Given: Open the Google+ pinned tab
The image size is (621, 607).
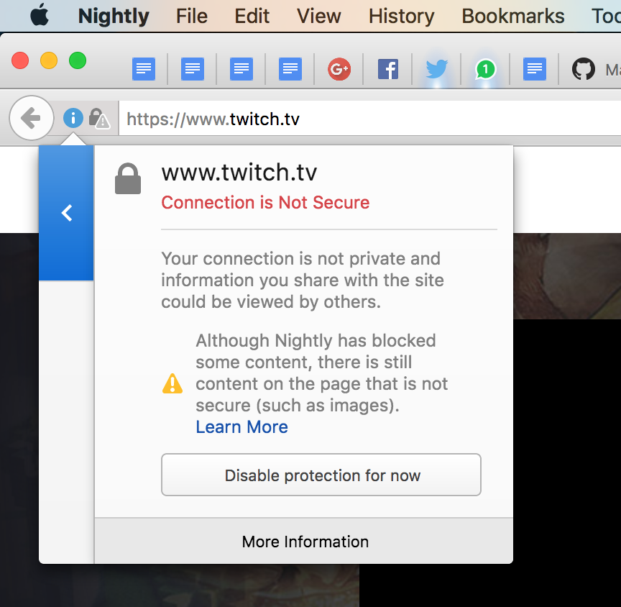Looking at the screenshot, I should coord(339,69).
